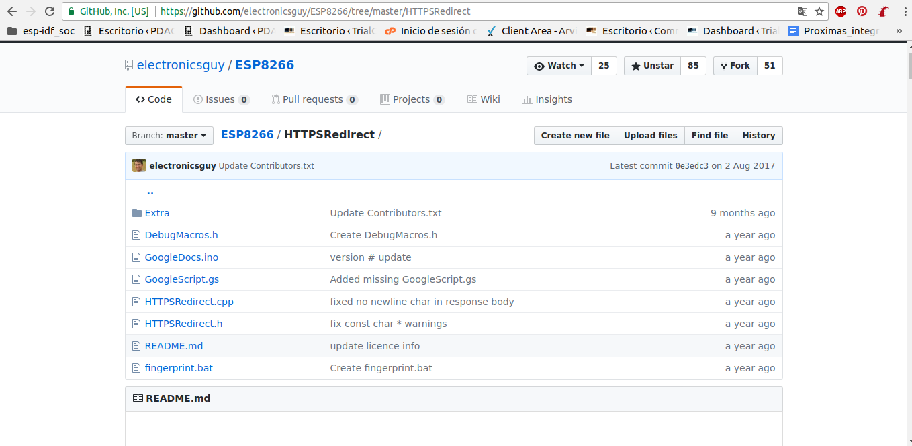The image size is (912, 446).
Task: Fork the ESP8266 repository
Action: (735, 66)
